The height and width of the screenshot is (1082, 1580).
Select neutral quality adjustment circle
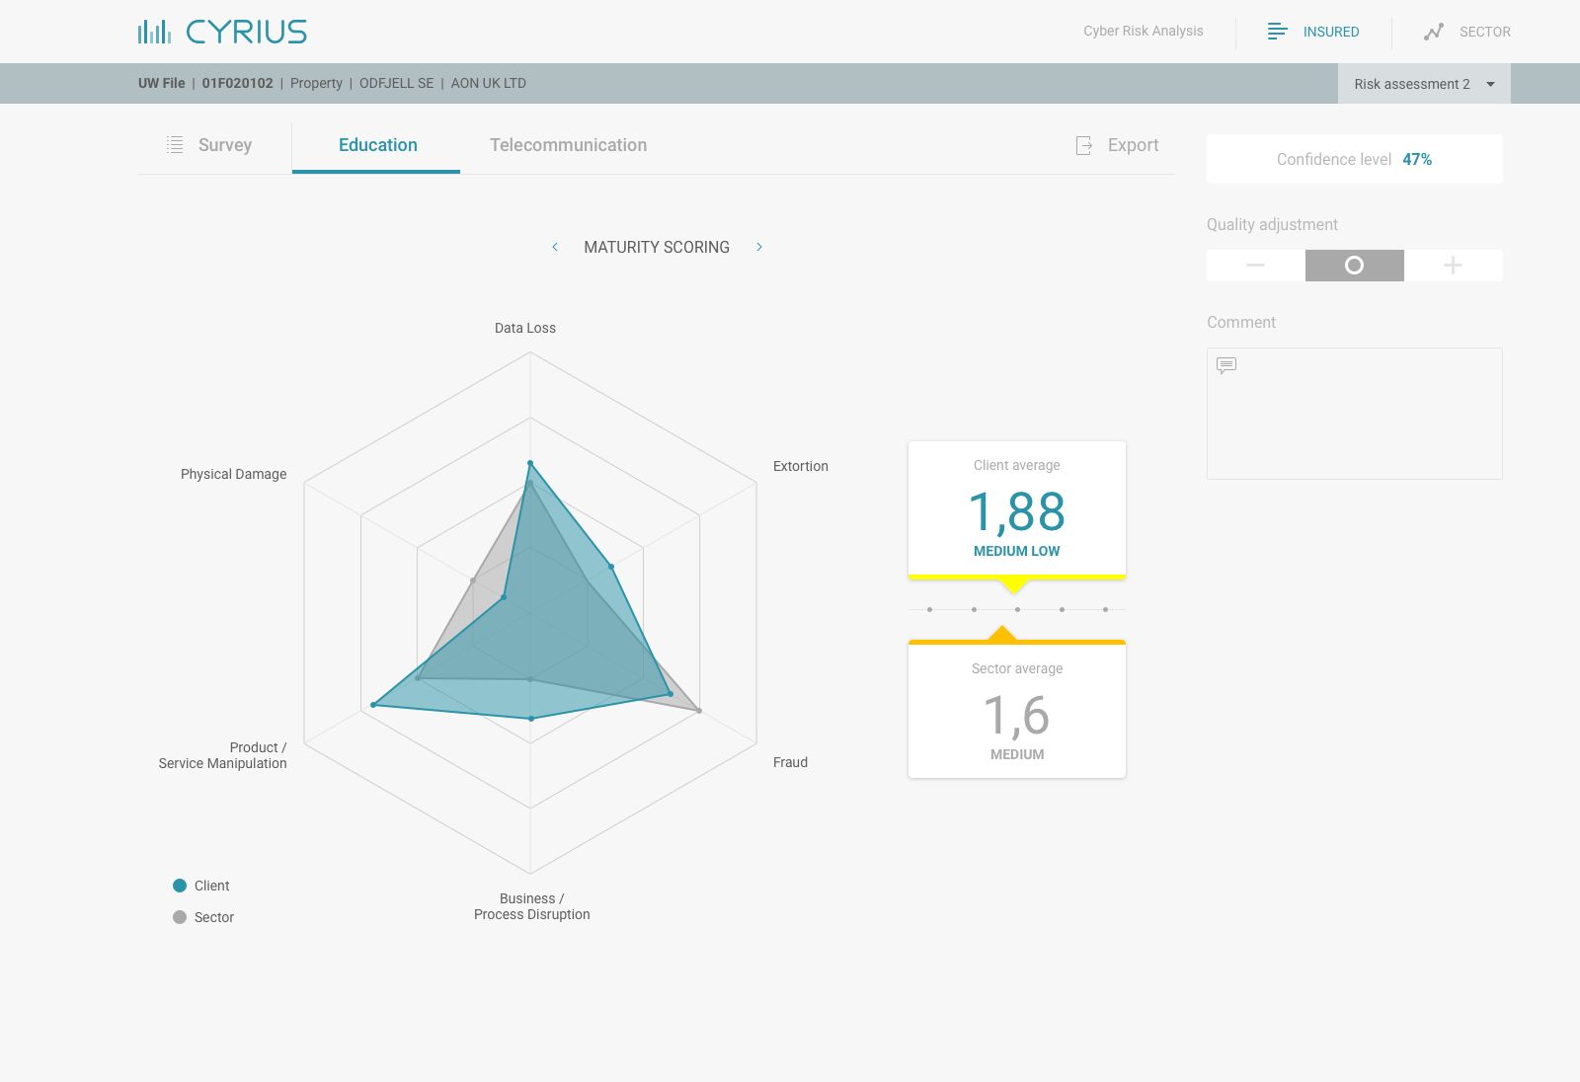click(1355, 266)
